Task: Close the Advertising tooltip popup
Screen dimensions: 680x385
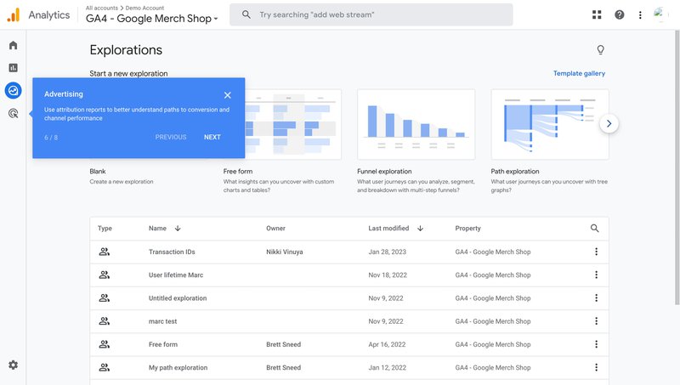Action: coord(228,95)
